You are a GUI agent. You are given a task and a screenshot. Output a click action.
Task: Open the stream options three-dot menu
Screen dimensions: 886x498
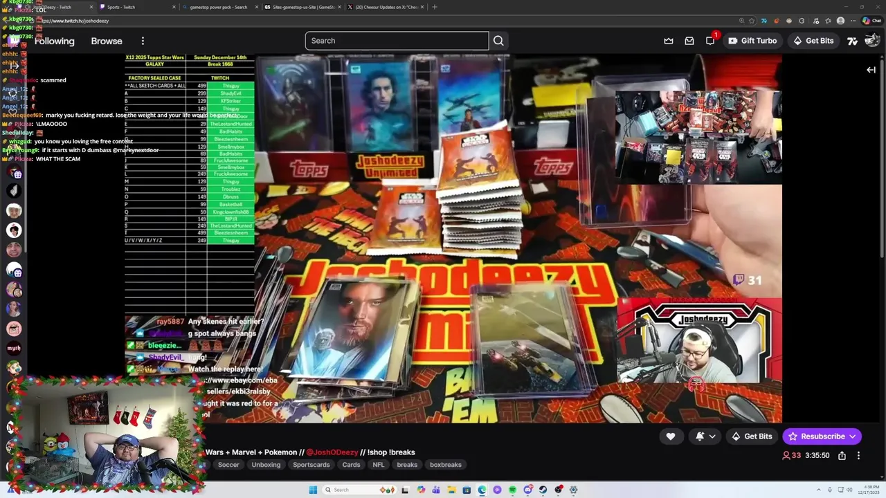(x=858, y=455)
